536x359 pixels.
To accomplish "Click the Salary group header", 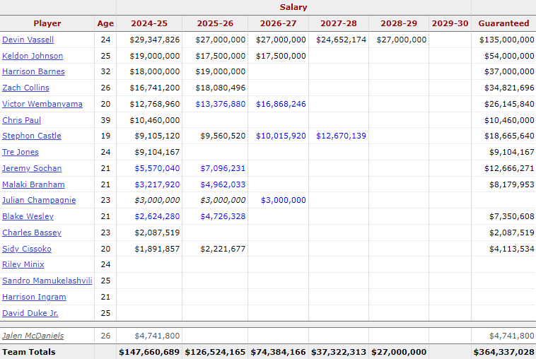I will 293,7.
